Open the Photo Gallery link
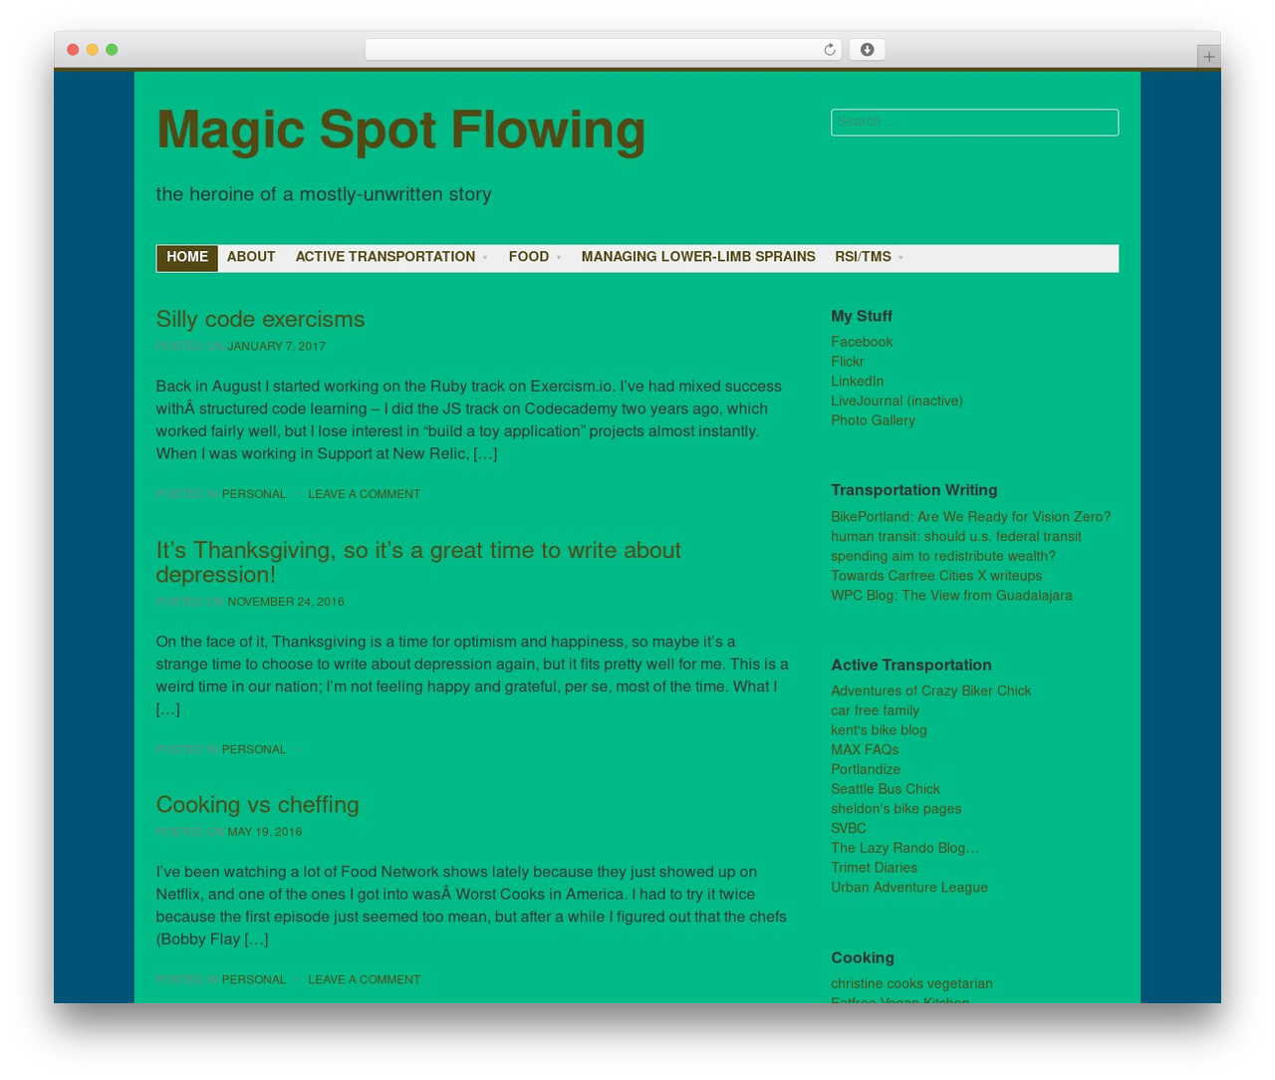Screen dimensions: 1275x1080 [873, 420]
